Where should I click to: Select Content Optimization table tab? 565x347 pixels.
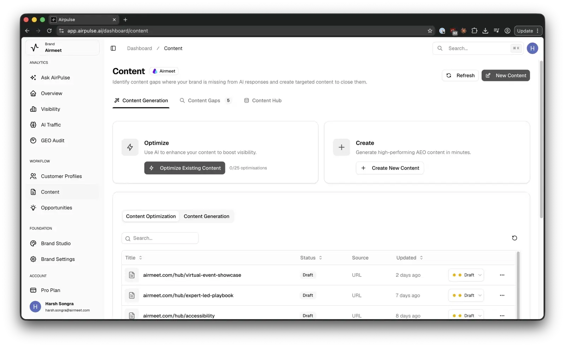click(151, 216)
